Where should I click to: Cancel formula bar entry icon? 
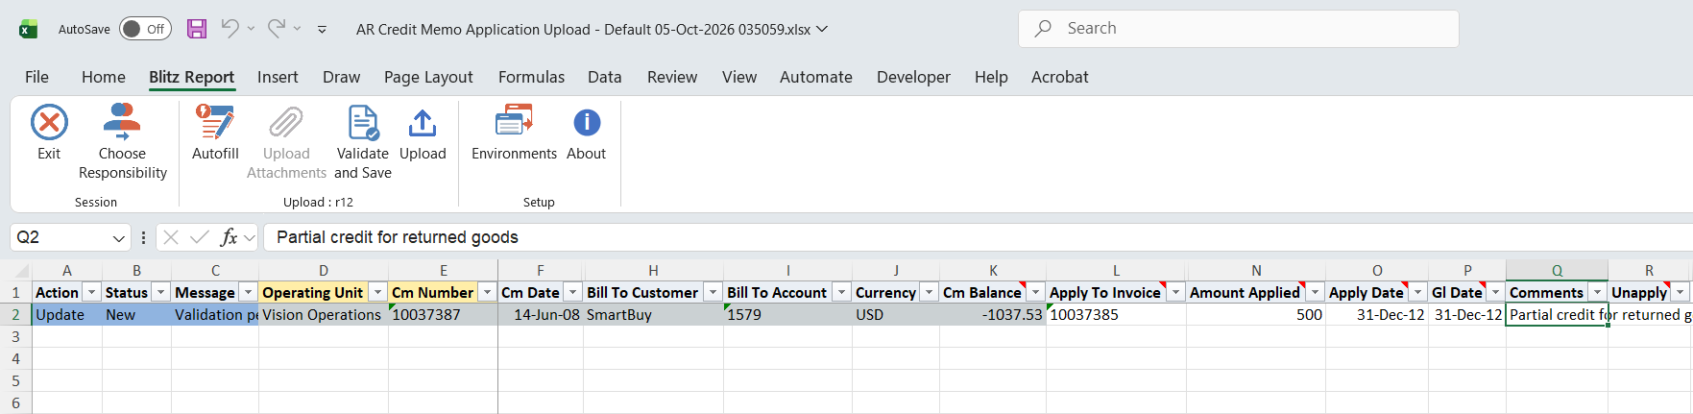(171, 237)
